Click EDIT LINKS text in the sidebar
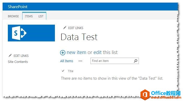The width and height of the screenshot is (183, 102). pyautogui.click(x=21, y=56)
